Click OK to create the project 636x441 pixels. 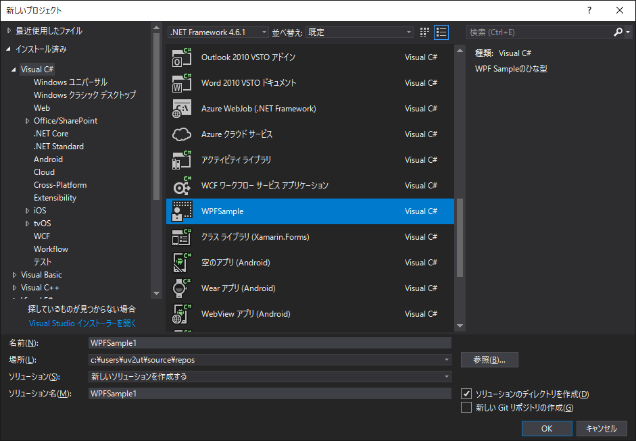pos(547,428)
